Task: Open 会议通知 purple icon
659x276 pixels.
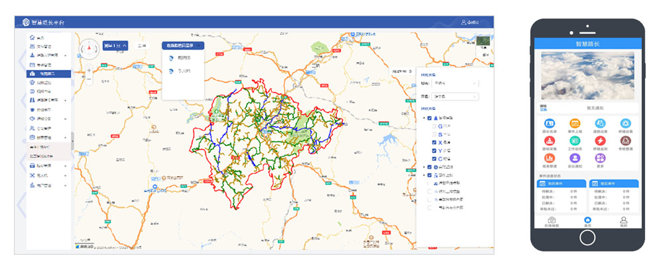Action: (x=574, y=159)
